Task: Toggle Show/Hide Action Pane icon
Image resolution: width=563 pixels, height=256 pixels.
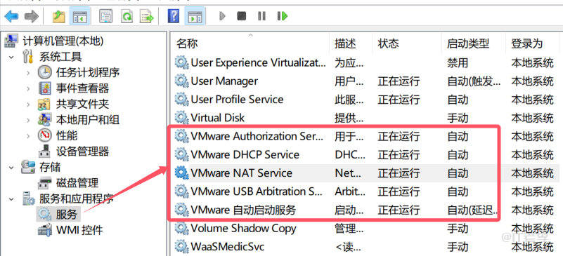Action: pos(195,16)
